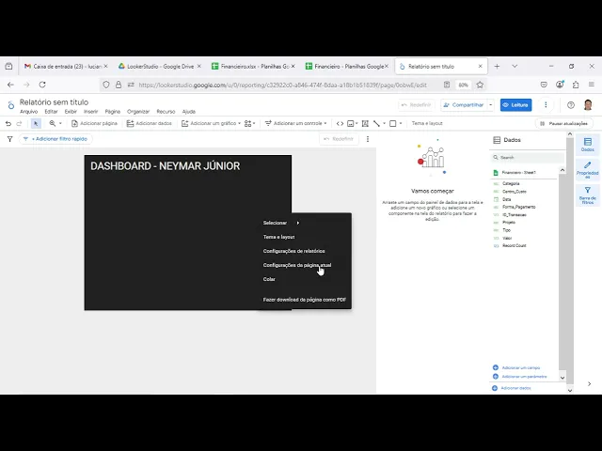Click Tema e layout in toolbar
Viewport: 602px width, 451px height.
click(x=427, y=123)
